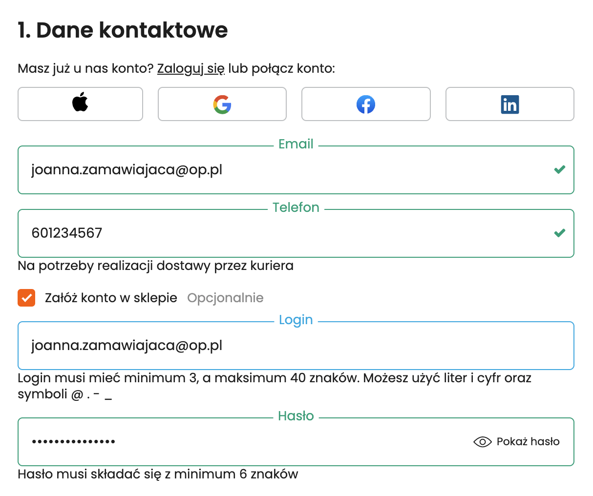
Task: Click the green checkmark in Email field
Action: click(560, 169)
